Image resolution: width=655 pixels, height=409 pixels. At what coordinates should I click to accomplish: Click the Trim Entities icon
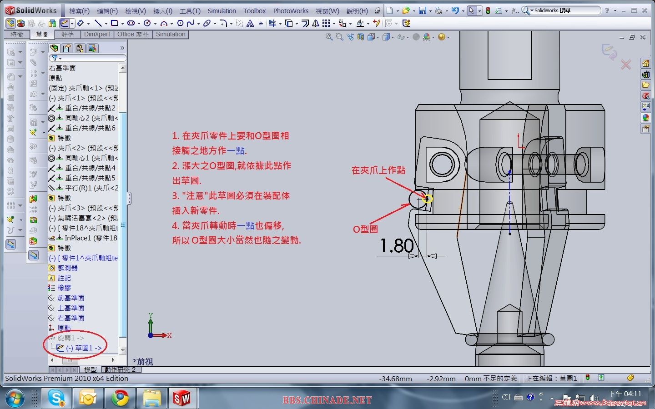pos(272,23)
